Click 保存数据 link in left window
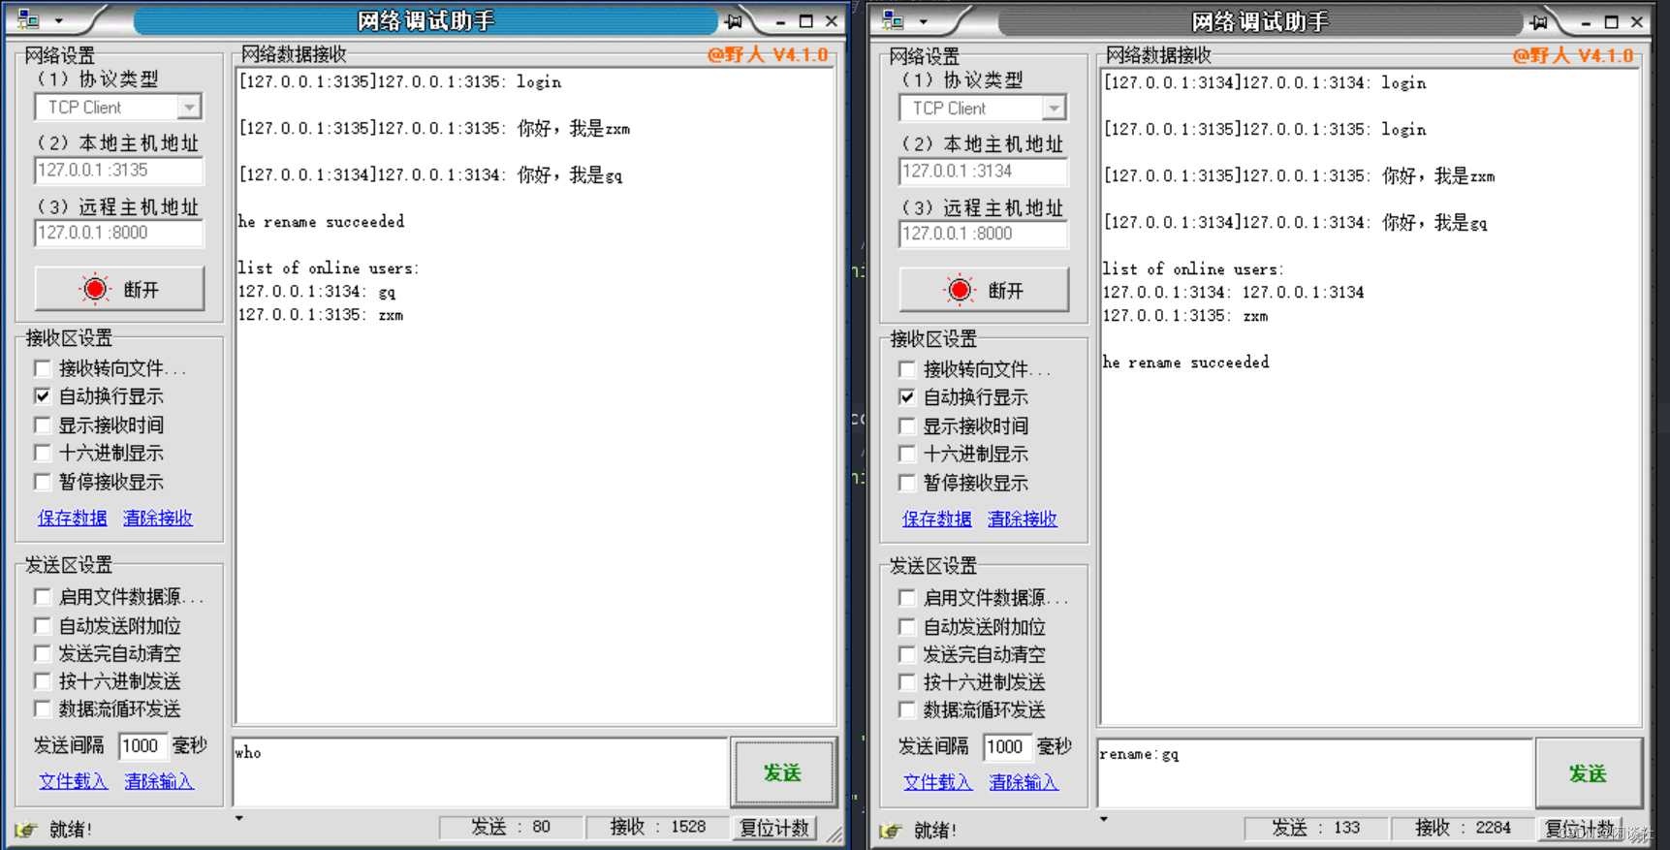Image resolution: width=1670 pixels, height=850 pixels. point(73,518)
